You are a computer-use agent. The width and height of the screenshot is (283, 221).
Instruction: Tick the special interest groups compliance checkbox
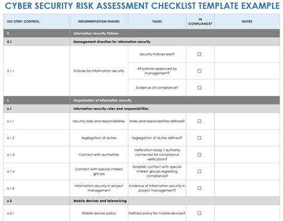[199, 171]
